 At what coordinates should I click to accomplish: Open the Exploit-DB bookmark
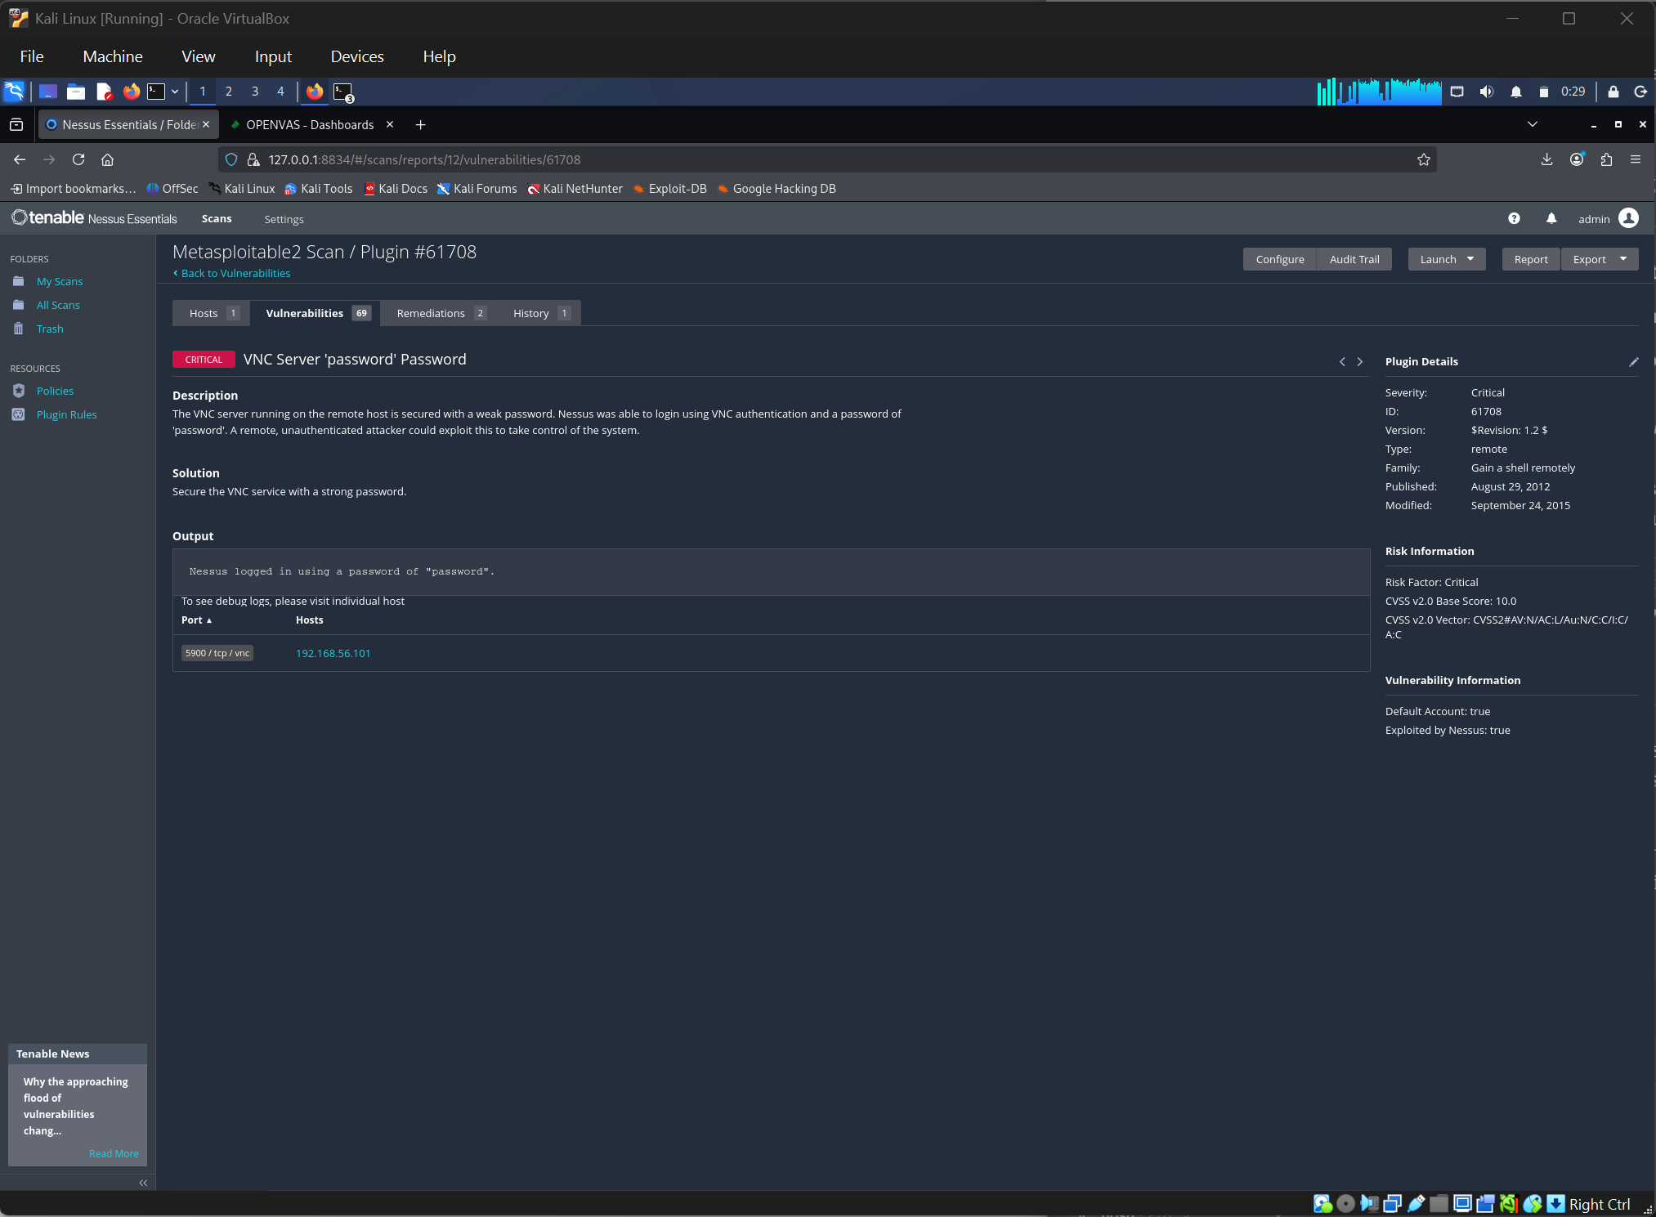[669, 189]
